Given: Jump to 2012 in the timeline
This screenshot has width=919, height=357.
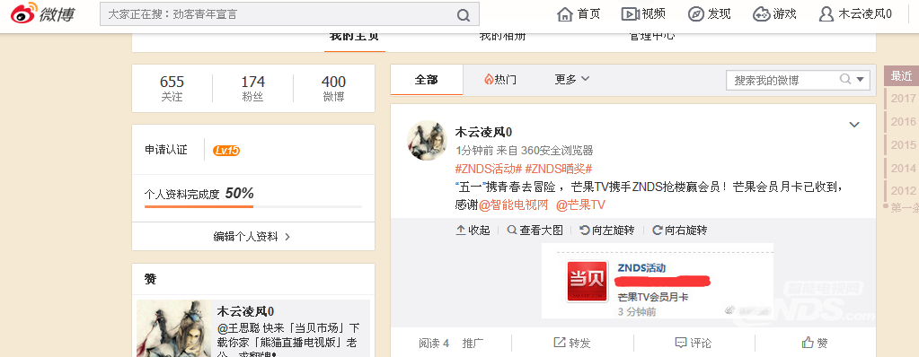Looking at the screenshot, I should pos(903,191).
